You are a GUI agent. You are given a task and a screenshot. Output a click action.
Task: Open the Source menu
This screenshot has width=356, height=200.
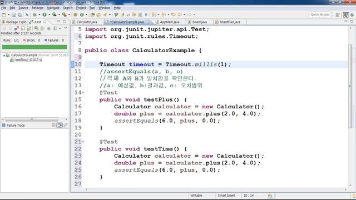tap(23, 8)
